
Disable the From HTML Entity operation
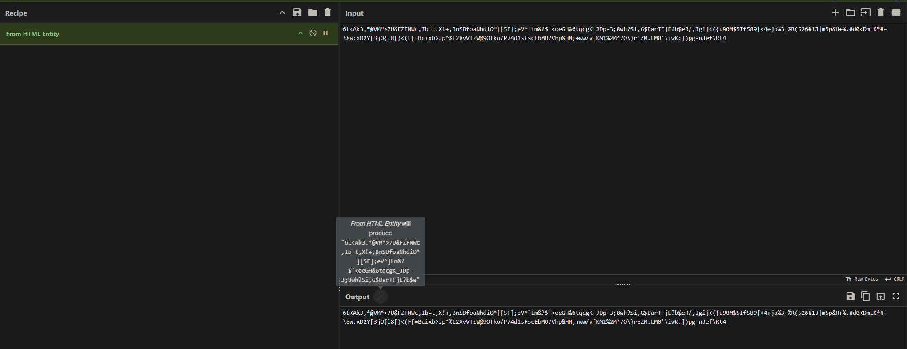pyautogui.click(x=313, y=33)
